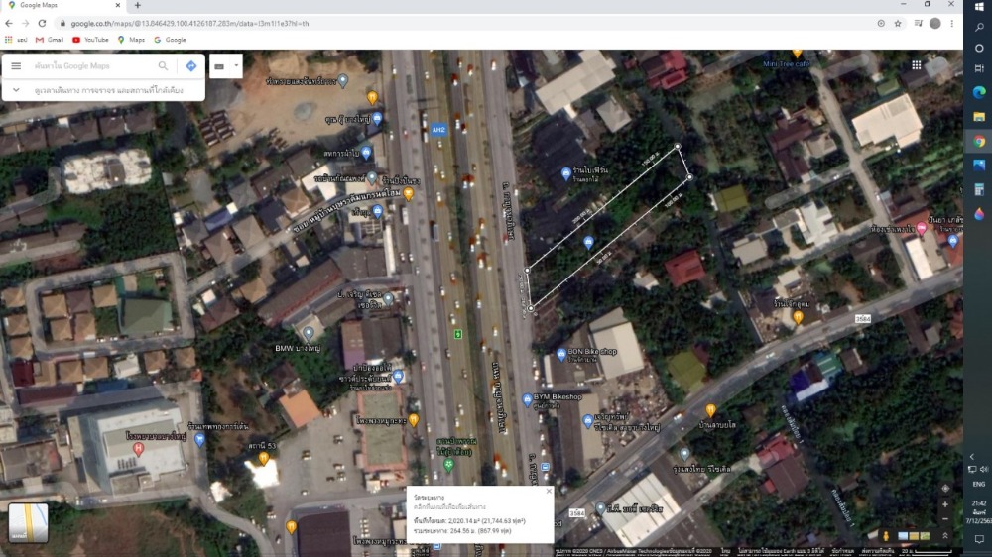Image resolution: width=992 pixels, height=557 pixels.
Task: Expand the traffic and nearby places panel
Action: click(x=16, y=90)
